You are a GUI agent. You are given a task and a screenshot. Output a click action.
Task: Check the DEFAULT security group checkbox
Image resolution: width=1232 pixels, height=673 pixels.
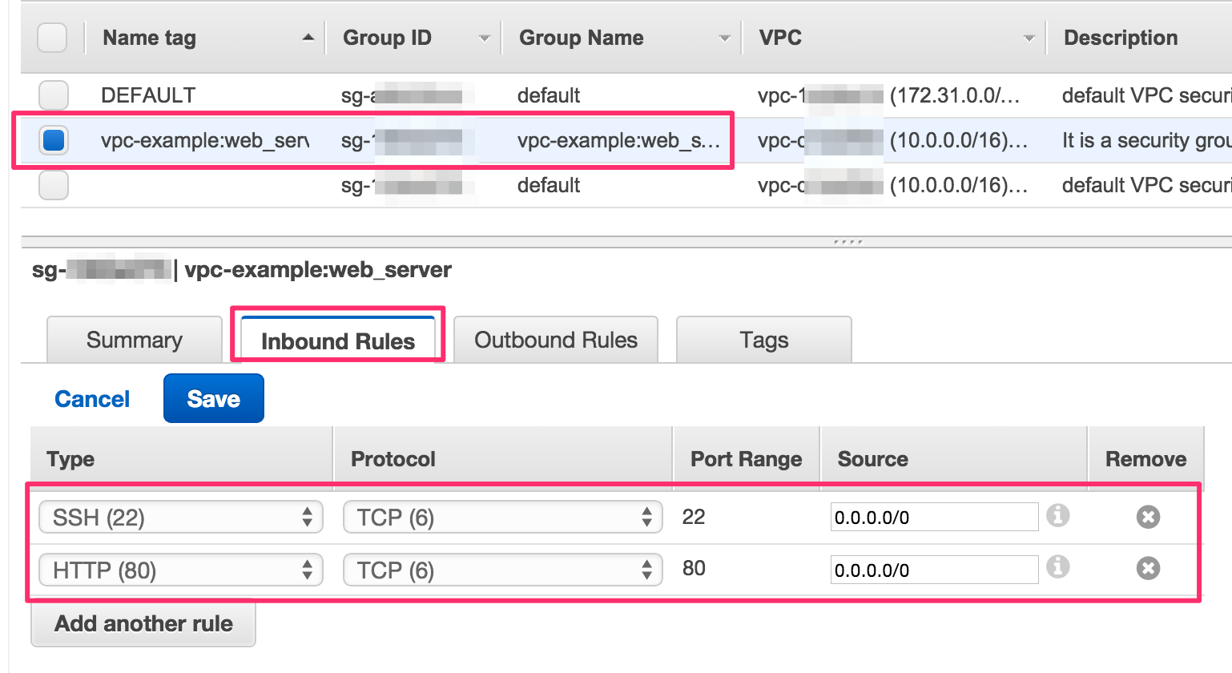click(x=54, y=95)
